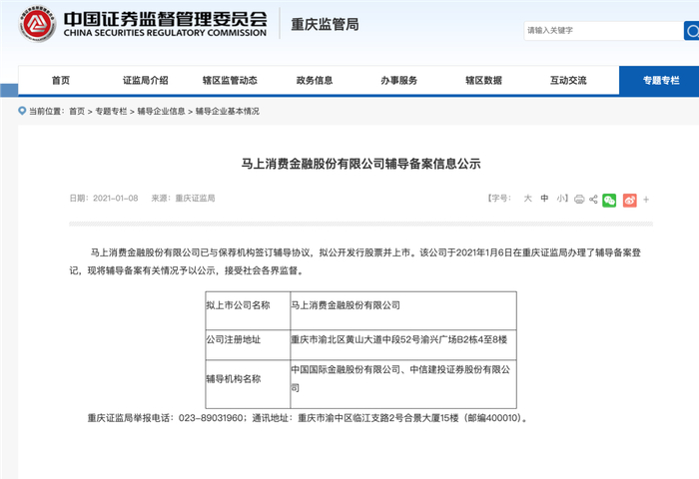Click the date 2021-01-08
This screenshot has width=699, height=479.
(116, 199)
